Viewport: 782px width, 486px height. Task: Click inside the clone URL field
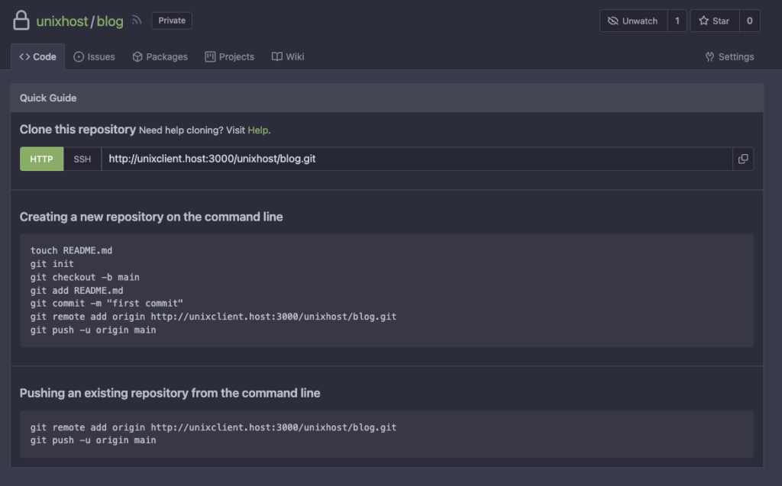[x=305, y=159]
